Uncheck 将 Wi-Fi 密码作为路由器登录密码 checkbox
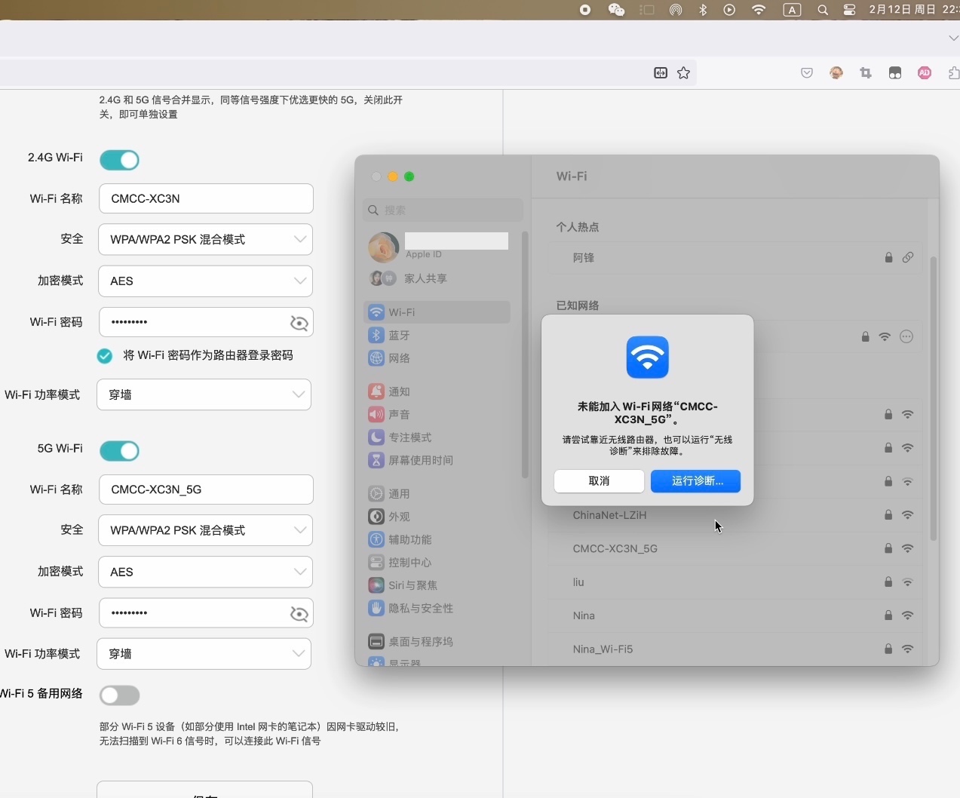Screen dimensions: 960x798 (x=105, y=356)
